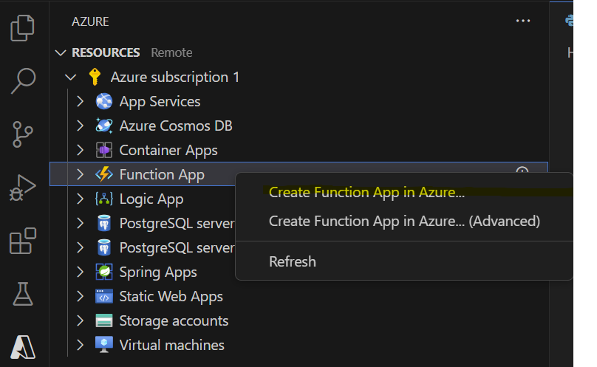Select the App Services tree row label

pos(160,102)
